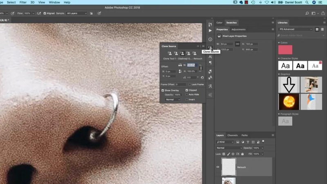This screenshot has height=184, width=327.
Task: Lock layer position move icon
Action: 233,154
